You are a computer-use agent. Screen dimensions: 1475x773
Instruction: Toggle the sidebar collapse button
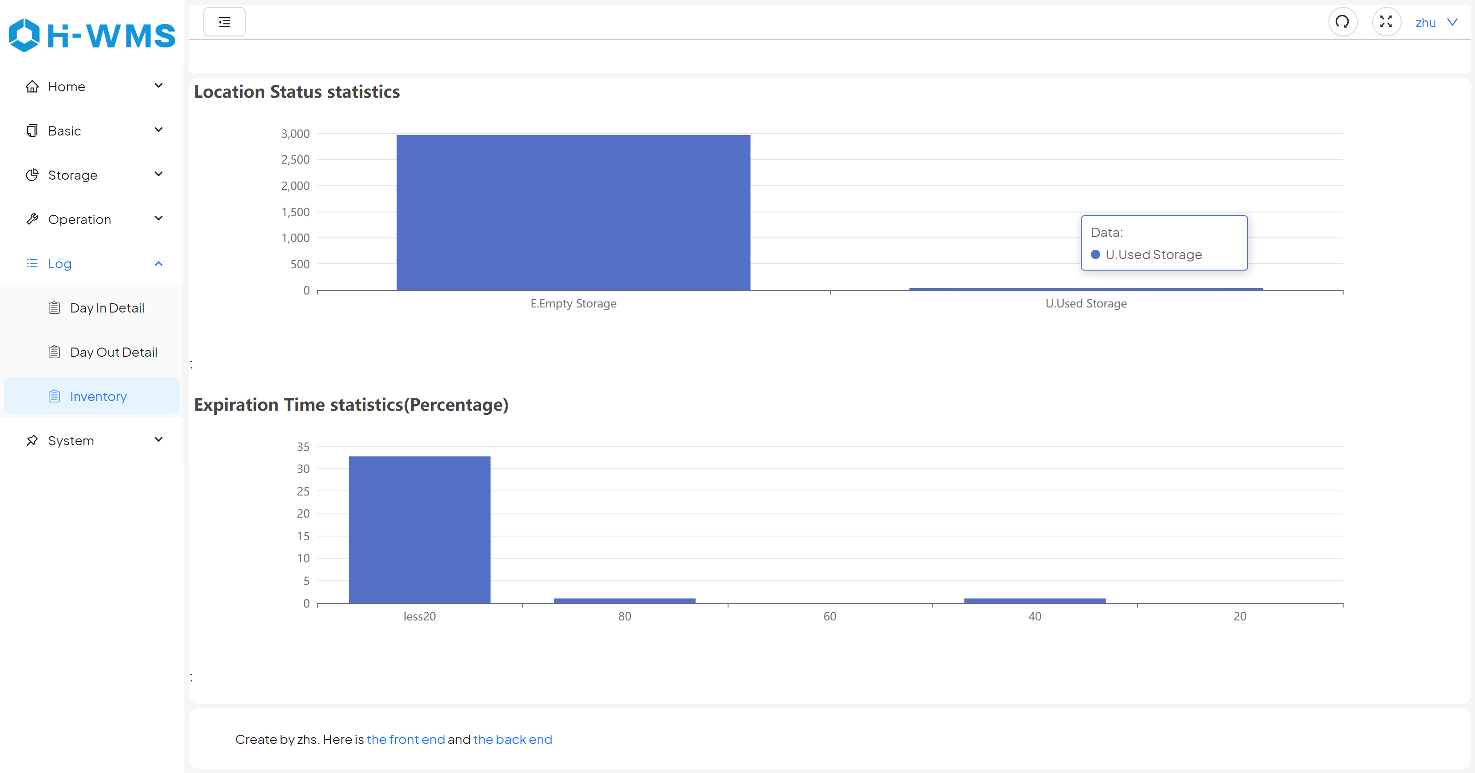(x=225, y=22)
